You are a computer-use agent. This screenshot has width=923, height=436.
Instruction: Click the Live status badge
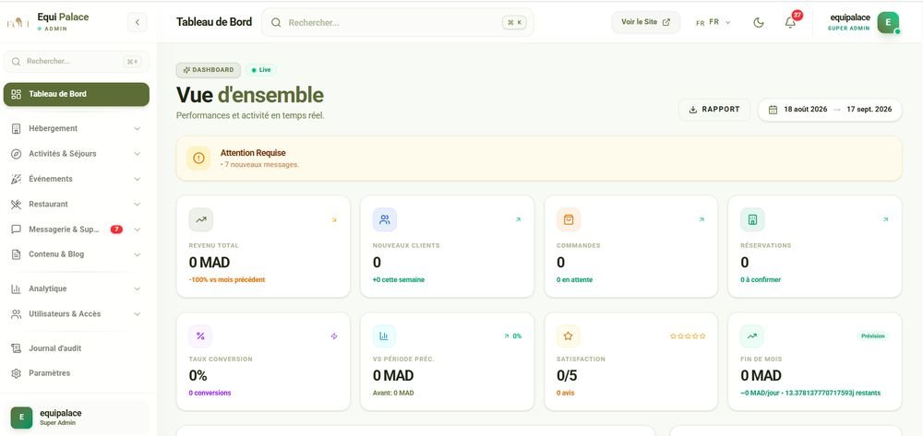(261, 70)
